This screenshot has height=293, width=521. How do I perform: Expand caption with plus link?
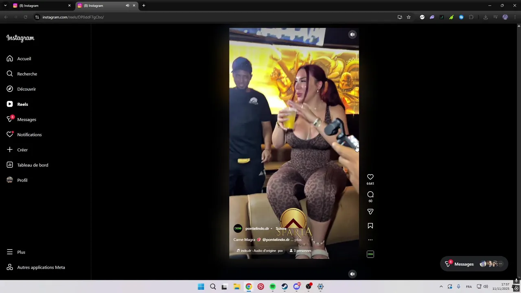298,240
